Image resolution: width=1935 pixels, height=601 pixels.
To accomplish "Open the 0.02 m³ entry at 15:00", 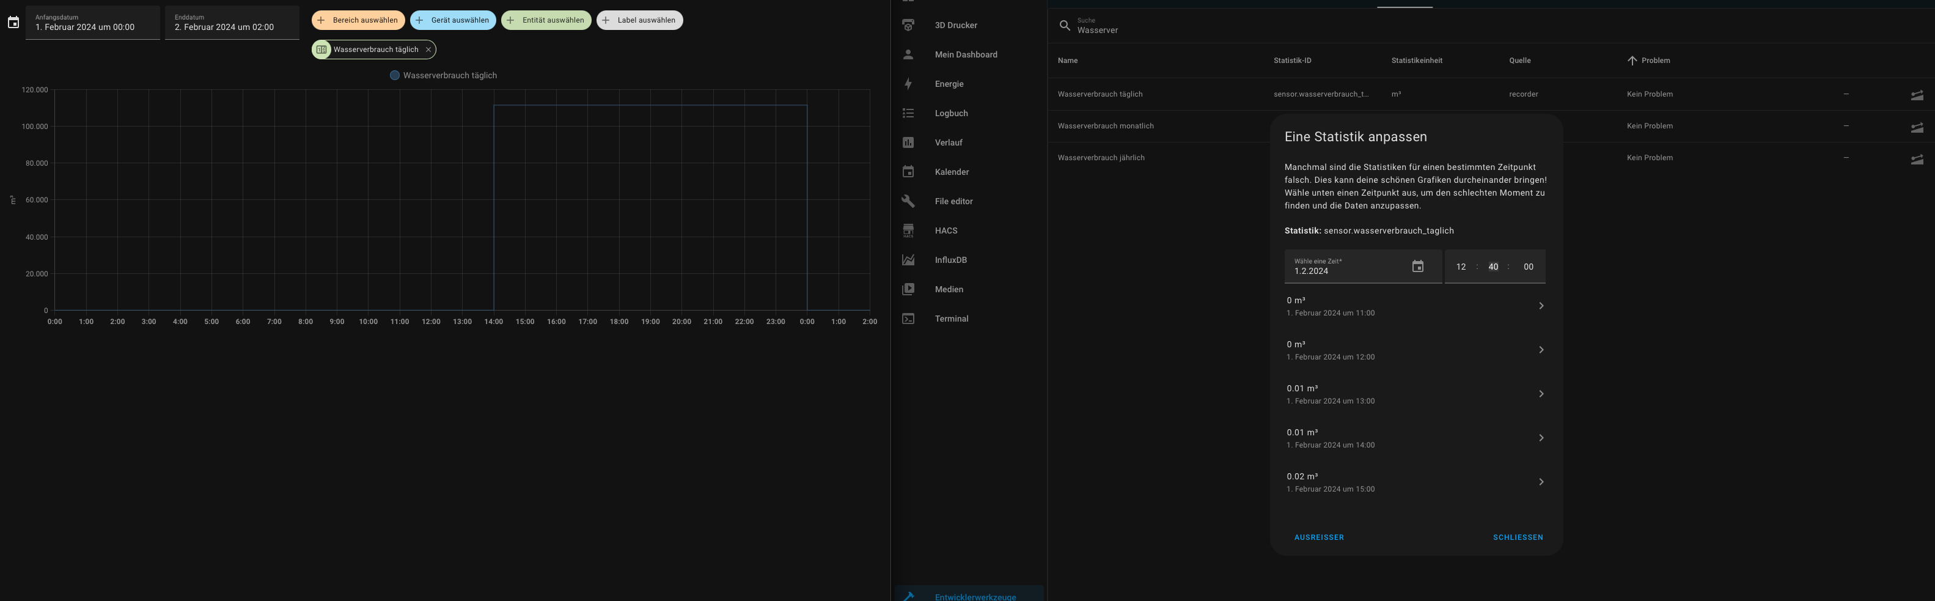I will coord(1414,482).
